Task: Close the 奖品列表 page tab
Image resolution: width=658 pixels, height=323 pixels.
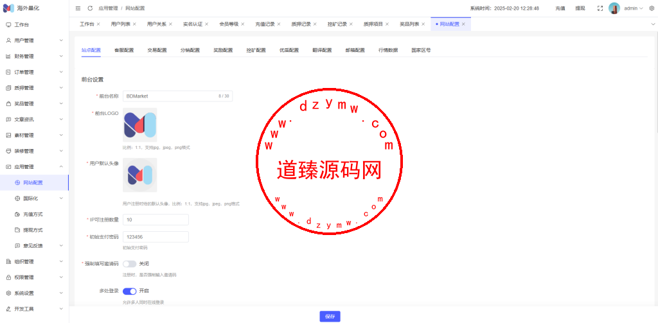Action: [x=423, y=24]
